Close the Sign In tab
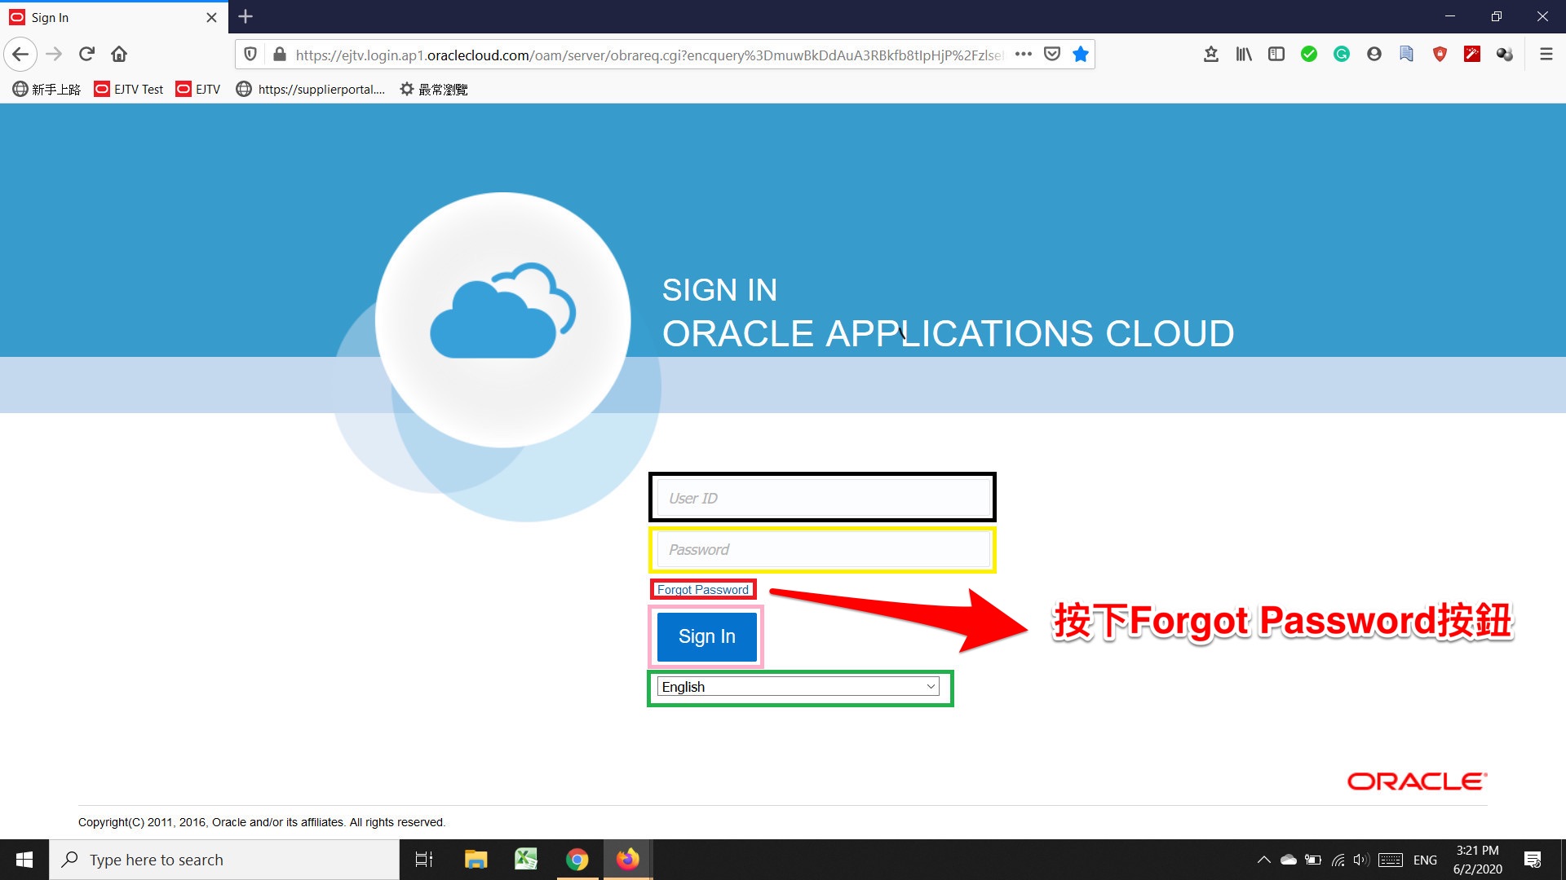The width and height of the screenshot is (1566, 880). pos(211,17)
